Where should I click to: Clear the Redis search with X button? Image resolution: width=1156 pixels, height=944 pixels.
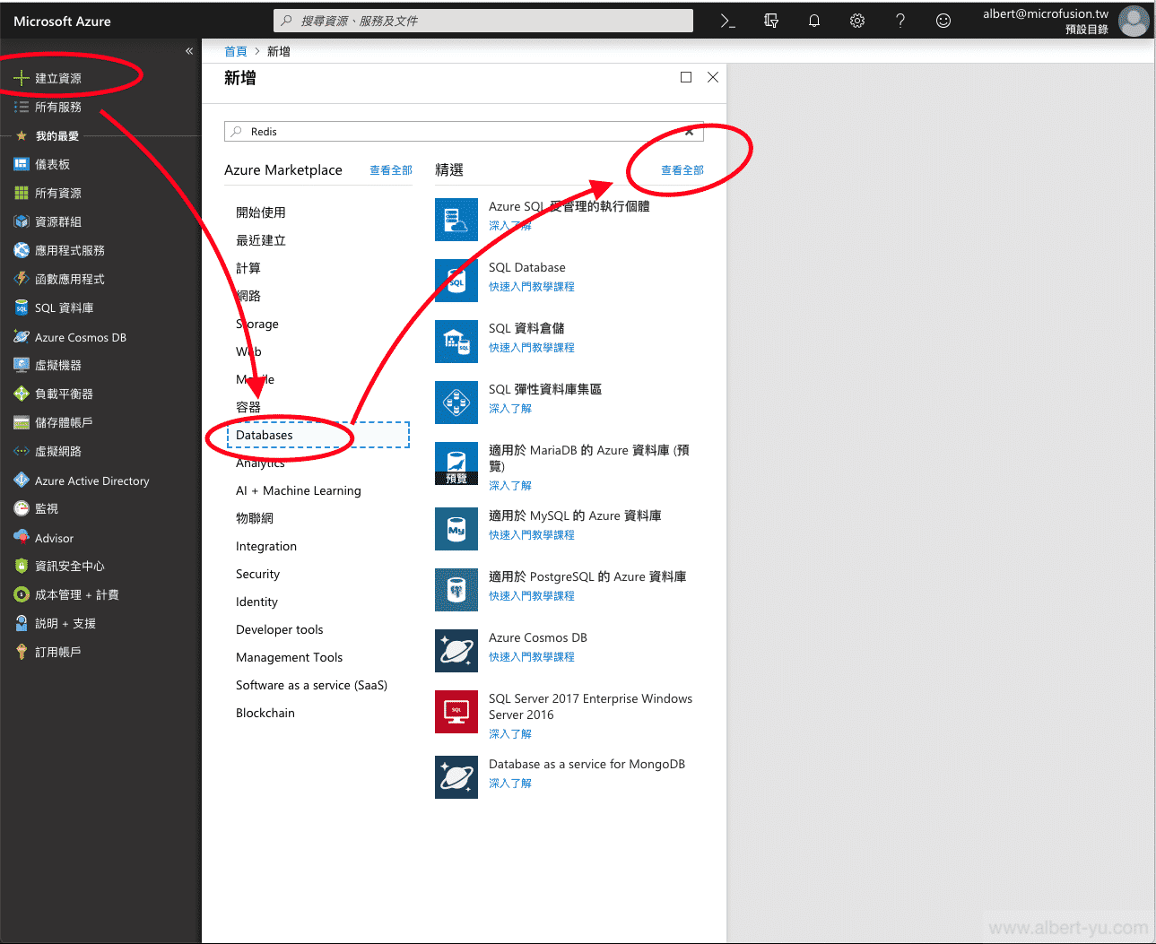click(689, 132)
